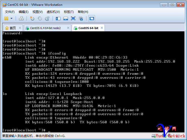Click the status bar Ctrl+G hint text
187x140 pixels.
34,136
